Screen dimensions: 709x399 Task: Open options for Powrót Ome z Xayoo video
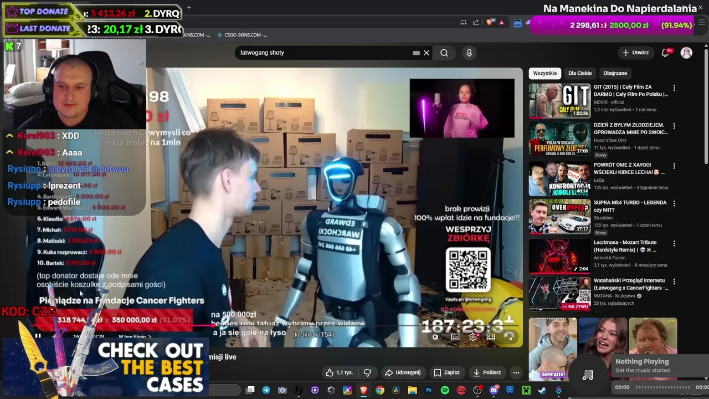[674, 166]
